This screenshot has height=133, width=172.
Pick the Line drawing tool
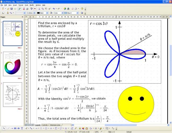[x=8, y=128]
